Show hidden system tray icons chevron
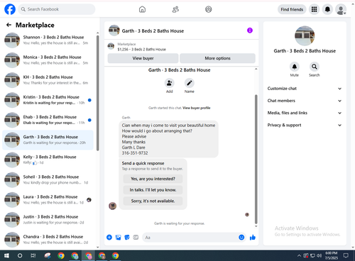 pos(299,255)
